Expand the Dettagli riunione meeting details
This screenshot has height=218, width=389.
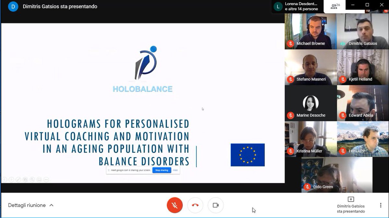pyautogui.click(x=31, y=205)
